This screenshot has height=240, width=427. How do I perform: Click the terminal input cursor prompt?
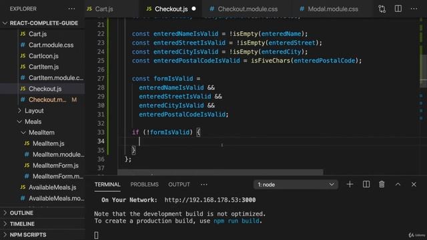pyautogui.click(x=96, y=235)
